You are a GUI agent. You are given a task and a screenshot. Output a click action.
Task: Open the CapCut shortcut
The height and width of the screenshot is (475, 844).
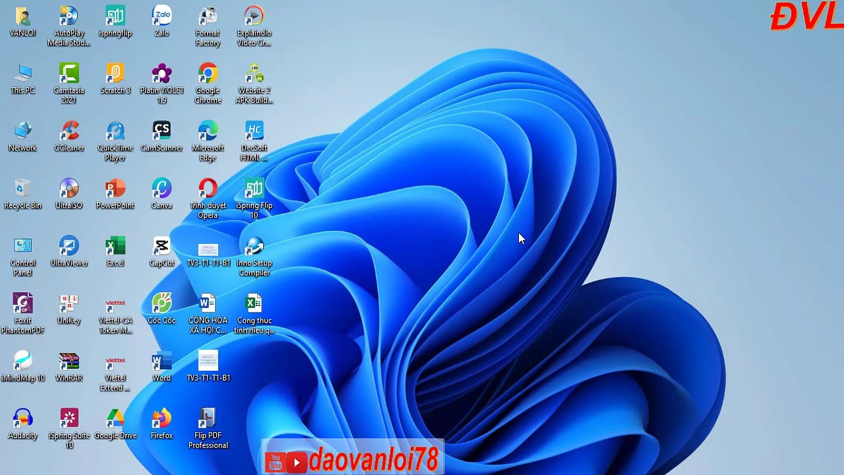pos(162,251)
